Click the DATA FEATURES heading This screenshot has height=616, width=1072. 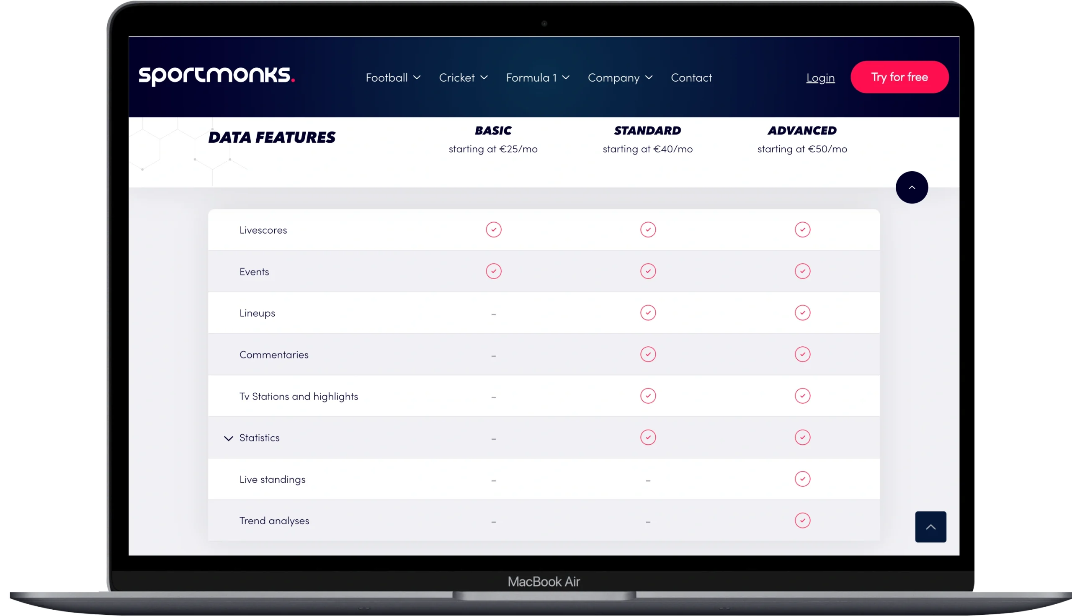tap(272, 137)
